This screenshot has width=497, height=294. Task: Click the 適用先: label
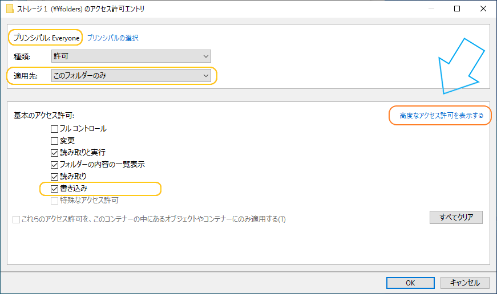click(x=25, y=76)
